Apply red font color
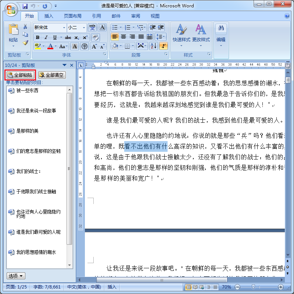 pyautogui.click(x=50, y=46)
